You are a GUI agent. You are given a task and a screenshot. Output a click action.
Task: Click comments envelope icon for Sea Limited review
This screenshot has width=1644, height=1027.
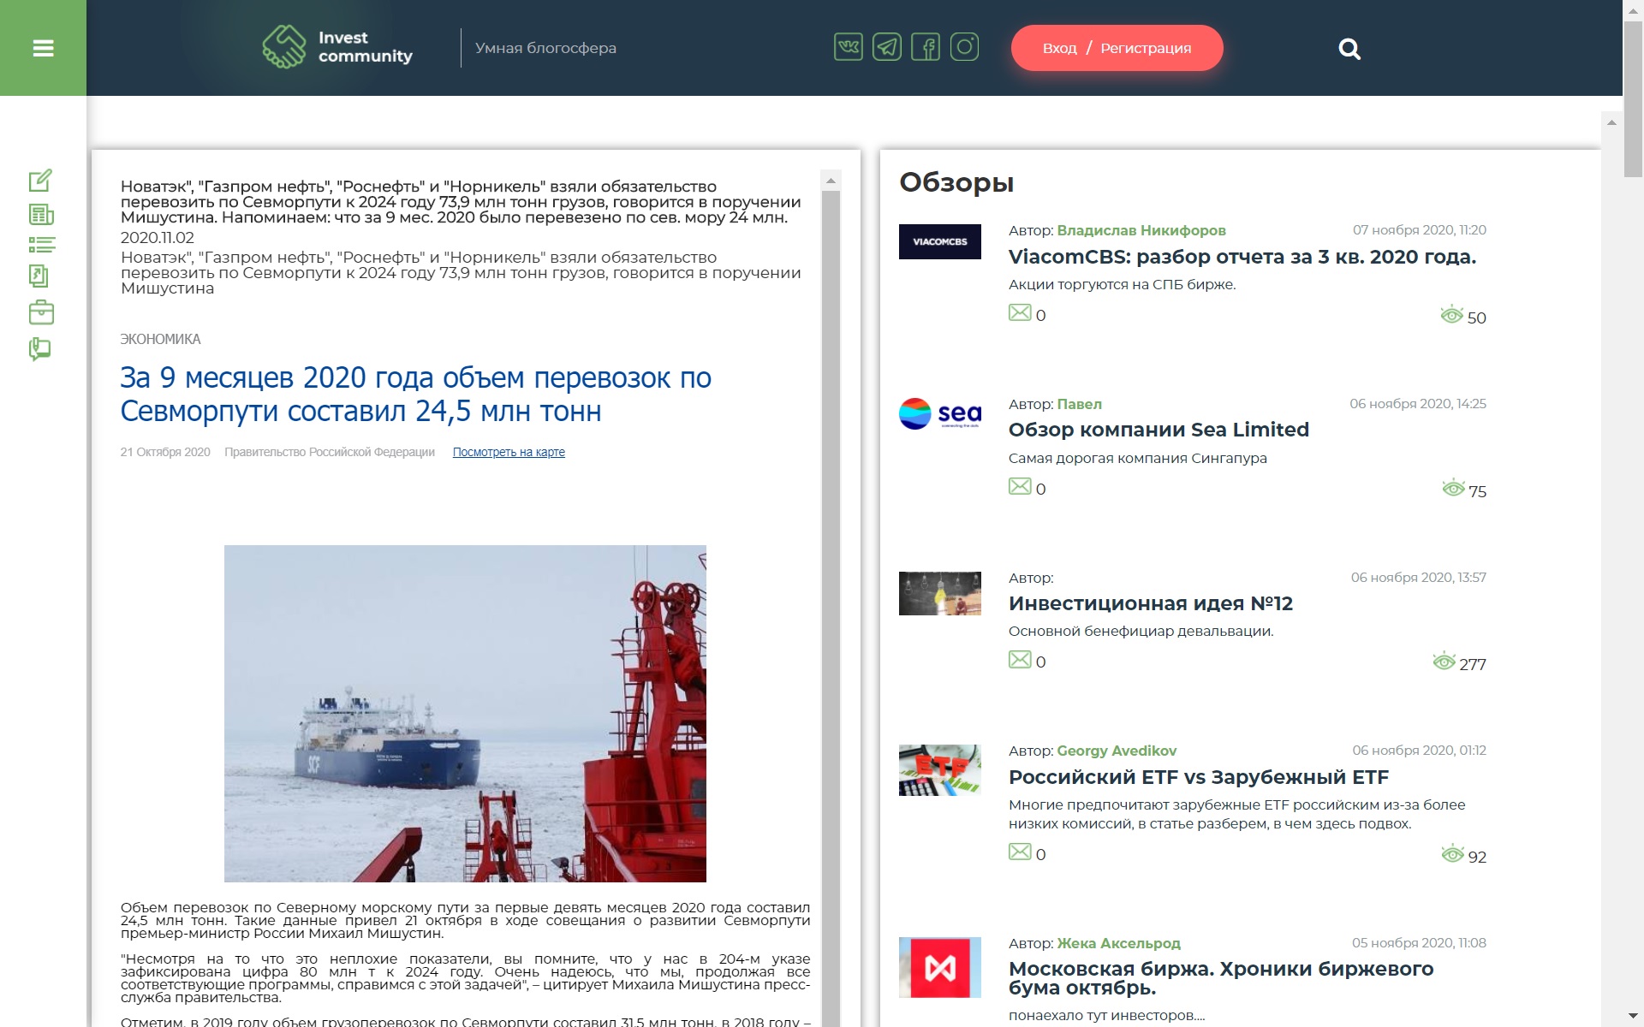1020,486
